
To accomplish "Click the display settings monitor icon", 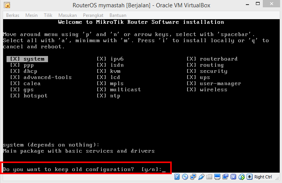I will point(217,177).
